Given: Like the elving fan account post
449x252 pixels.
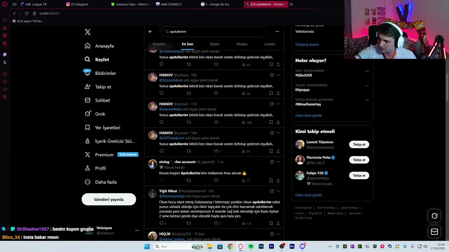Looking at the screenshot, I should pyautogui.click(x=216, y=181).
